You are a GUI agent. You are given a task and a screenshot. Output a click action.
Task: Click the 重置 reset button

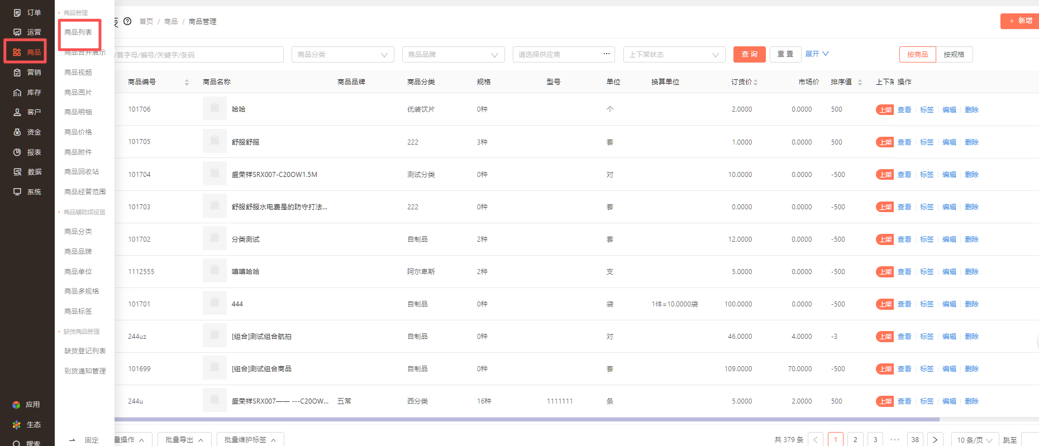click(785, 54)
